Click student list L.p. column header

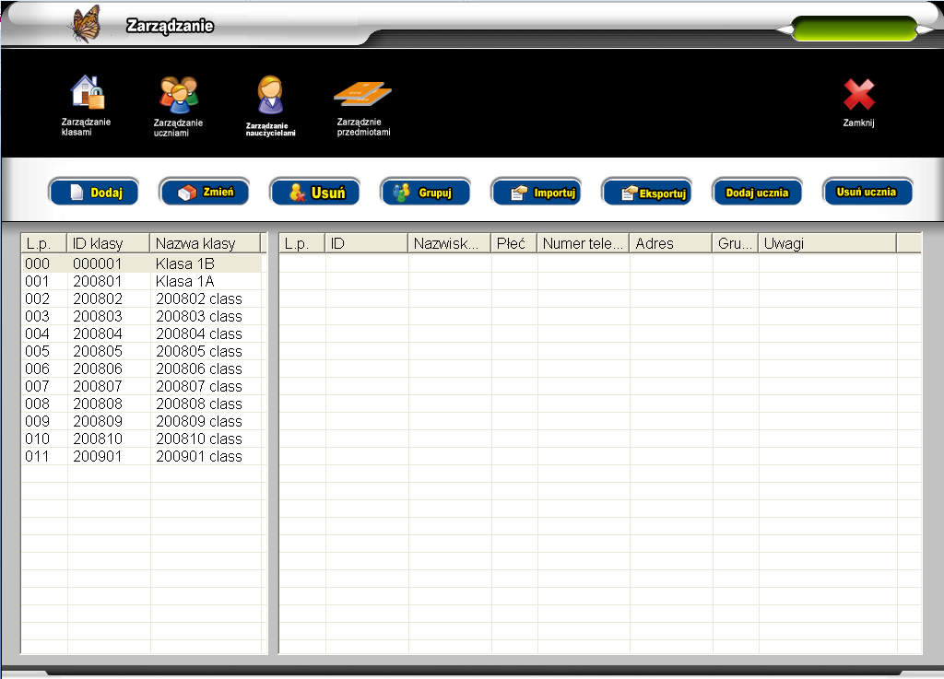click(301, 243)
